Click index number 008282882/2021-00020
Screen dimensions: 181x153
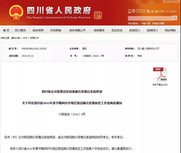coord(34,49)
